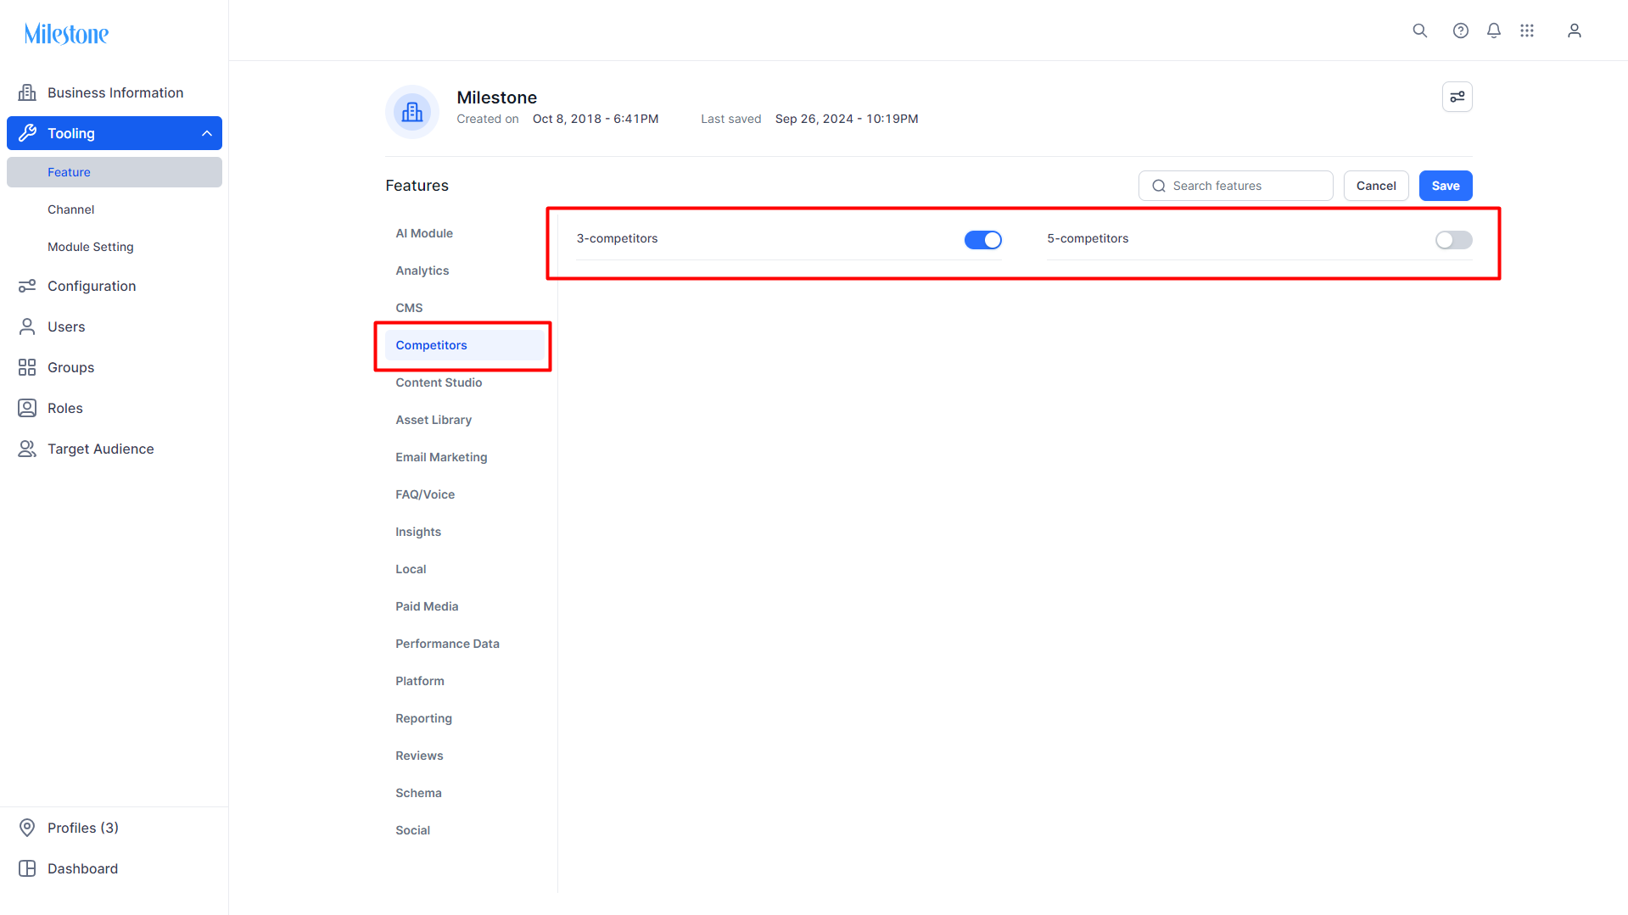Viewport: 1628px width, 915px height.
Task: Select Schema feature category
Action: pos(465,793)
